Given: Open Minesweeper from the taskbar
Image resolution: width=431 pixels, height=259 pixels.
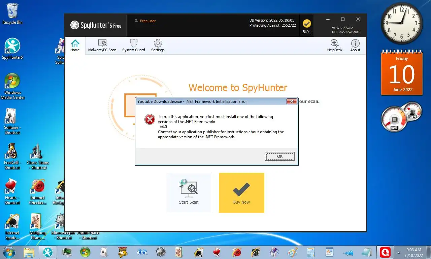Looking at the screenshot, I should coord(161,252).
